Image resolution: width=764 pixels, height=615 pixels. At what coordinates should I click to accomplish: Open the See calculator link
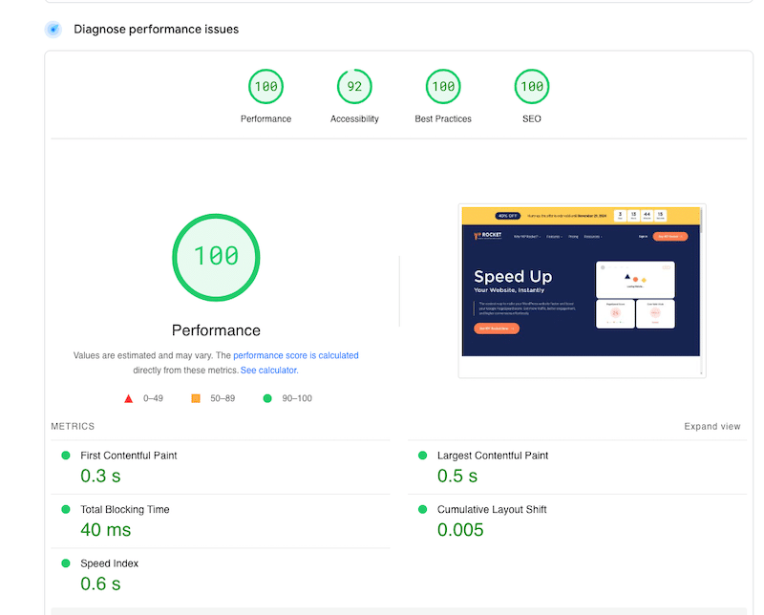pyautogui.click(x=268, y=371)
